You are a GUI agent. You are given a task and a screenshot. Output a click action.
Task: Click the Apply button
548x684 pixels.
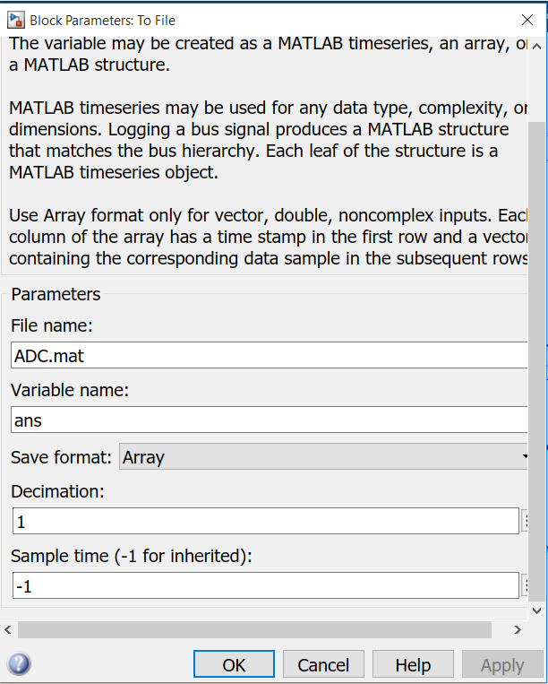point(501,664)
